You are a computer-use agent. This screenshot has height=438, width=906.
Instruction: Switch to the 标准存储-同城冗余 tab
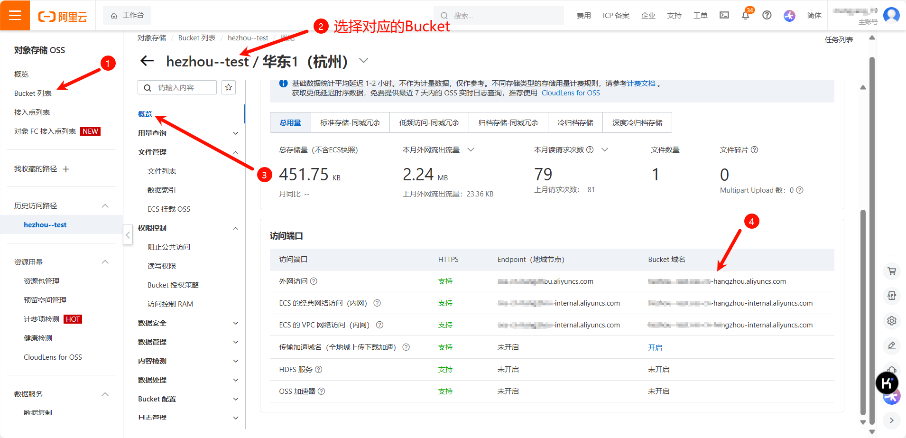point(350,122)
